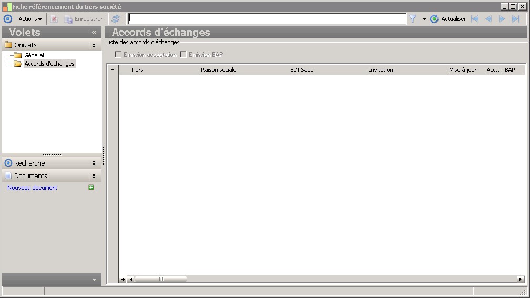Collapse the Volets panel with double chevron
Image resolution: width=530 pixels, height=298 pixels.
[x=94, y=32]
